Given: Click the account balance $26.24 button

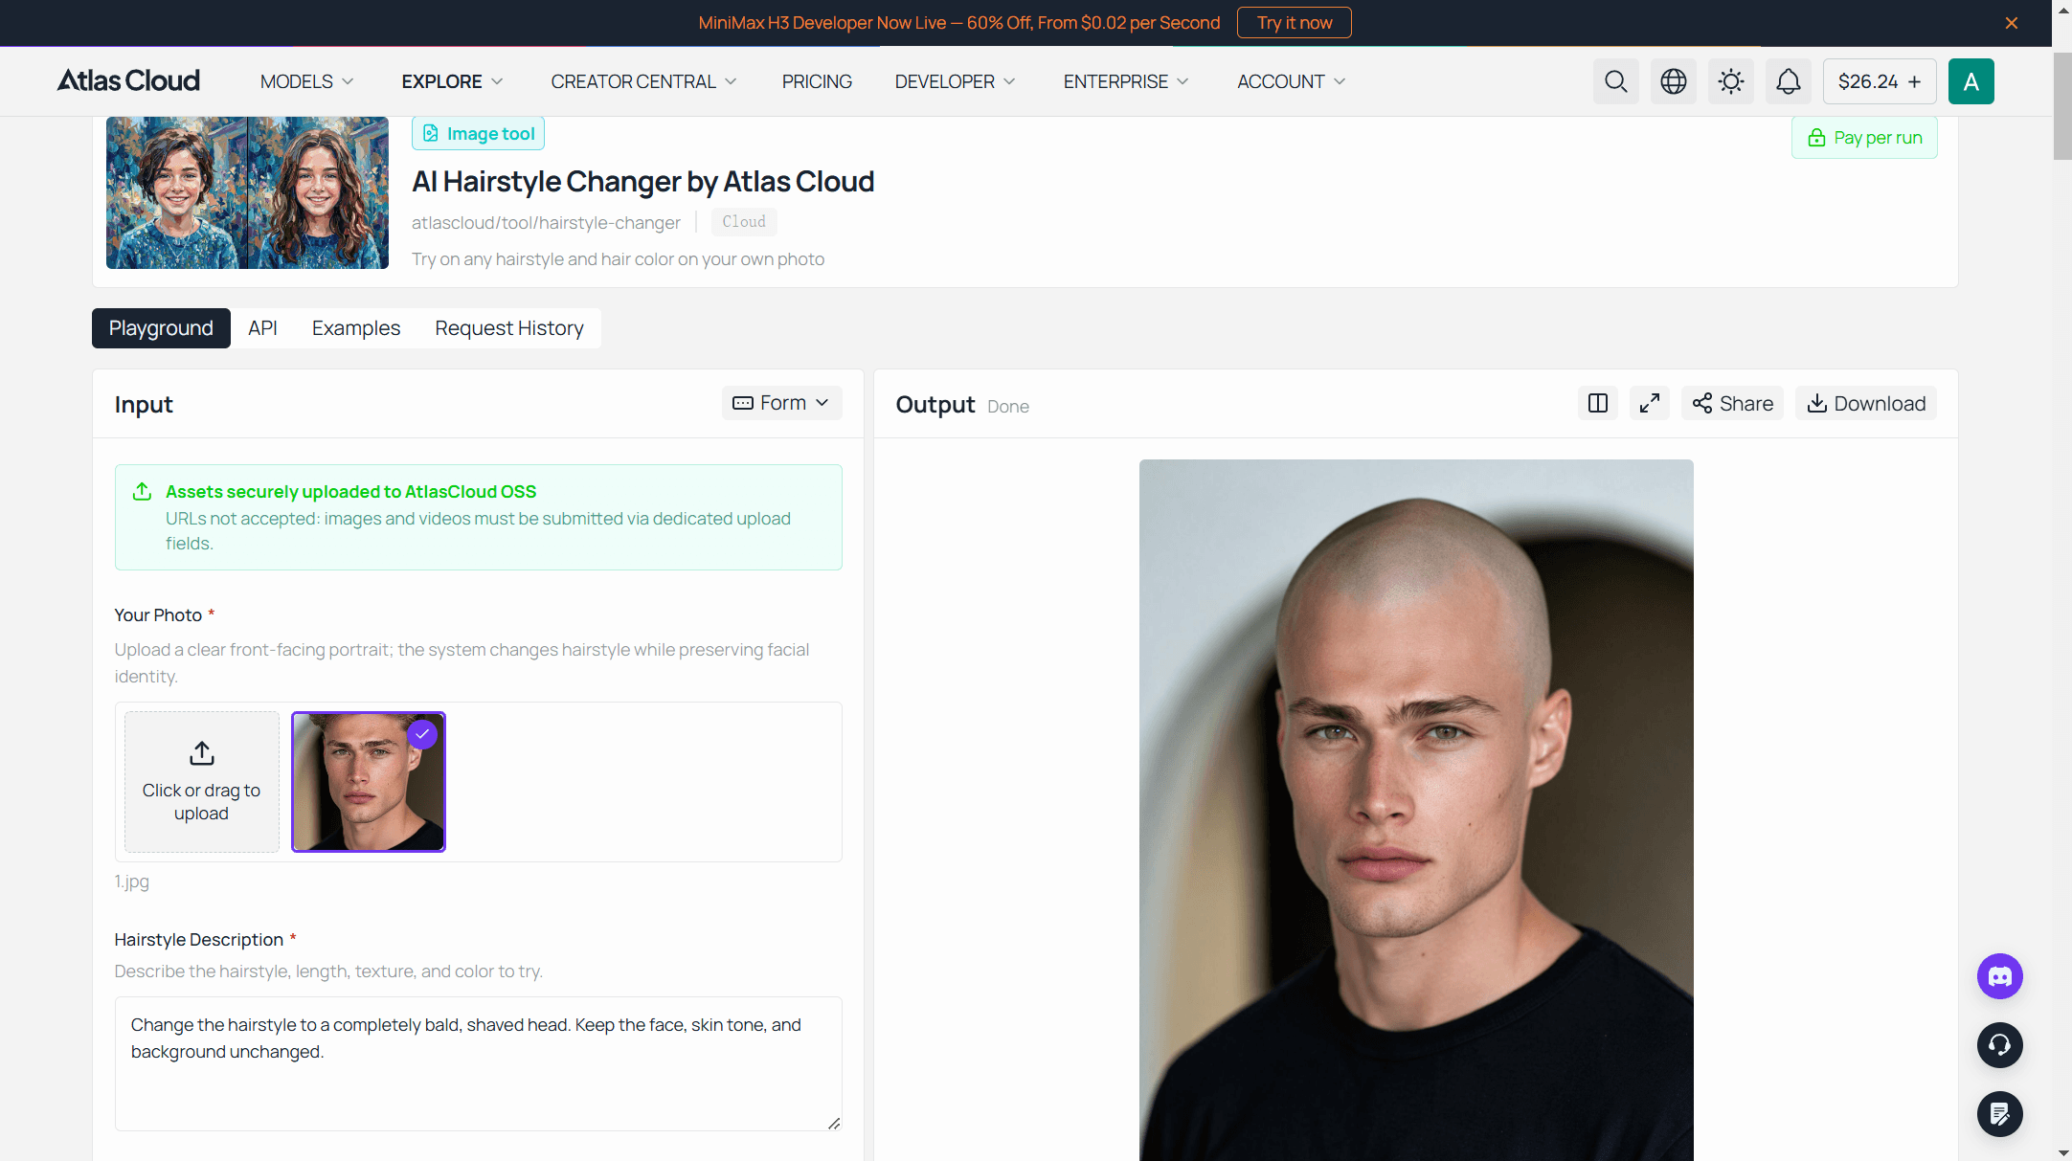Looking at the screenshot, I should pos(1879,81).
